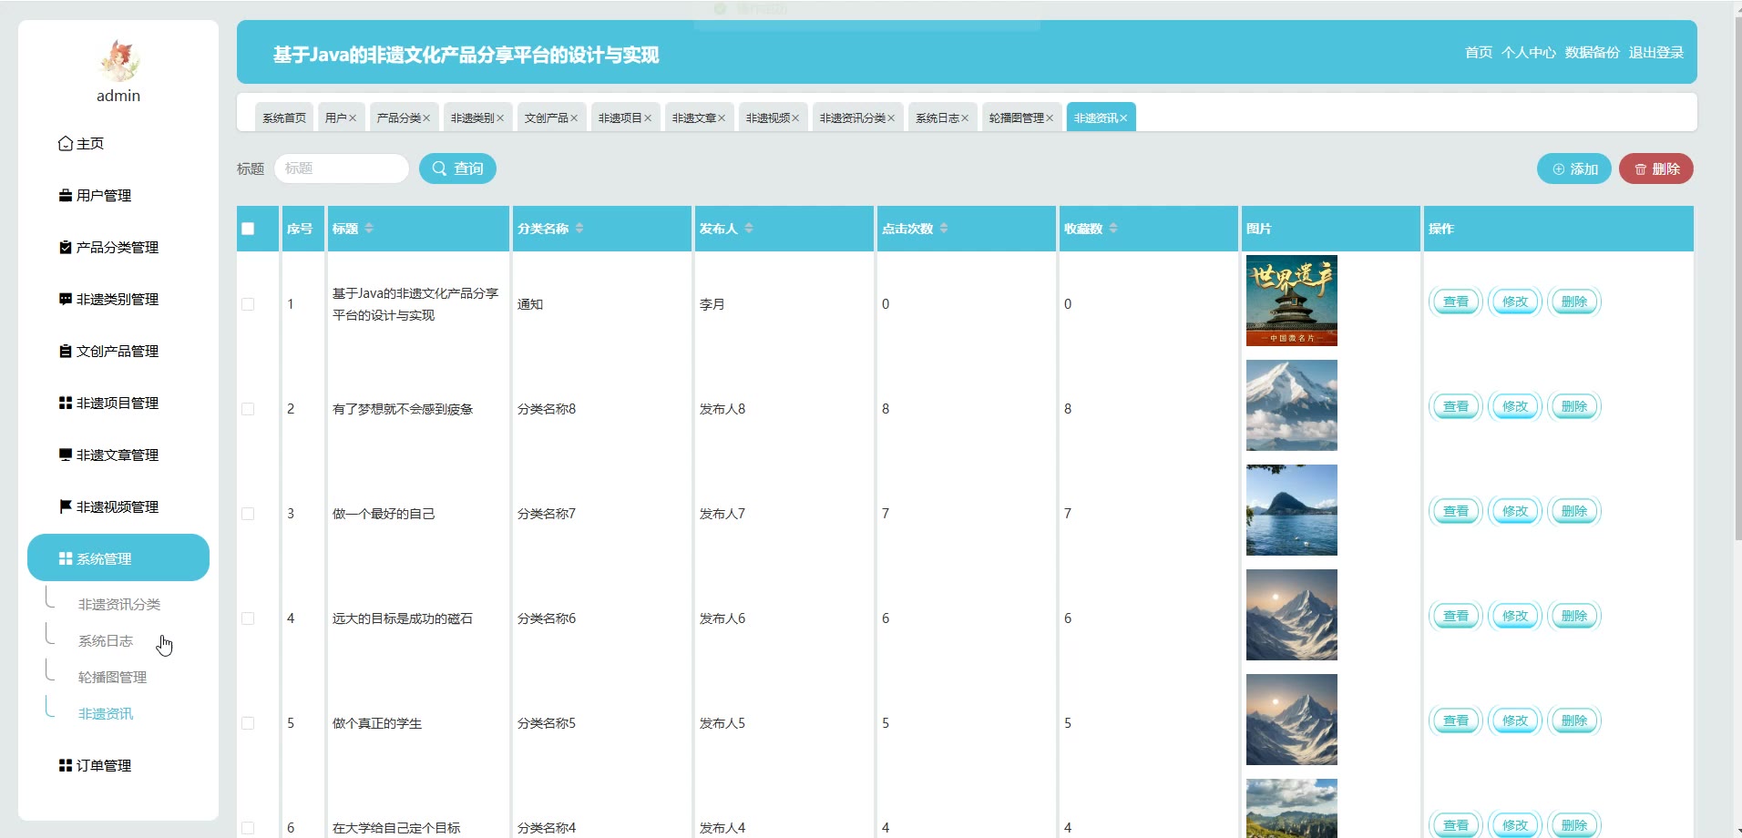
Task: Collapse the 系统管理 sidebar menu
Action: click(118, 558)
